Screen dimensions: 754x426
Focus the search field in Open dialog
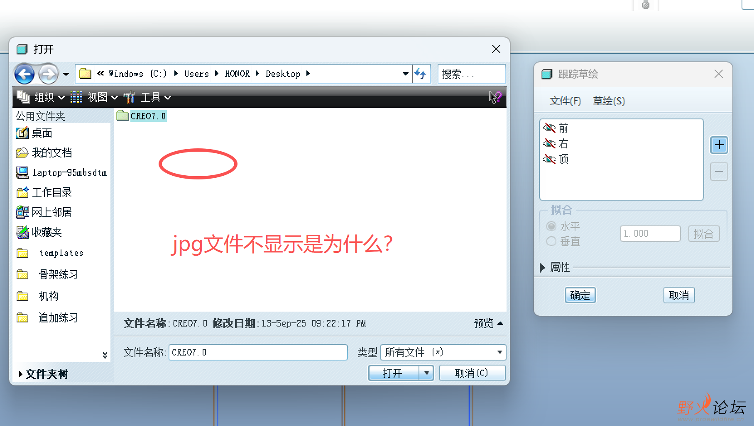tap(471, 74)
